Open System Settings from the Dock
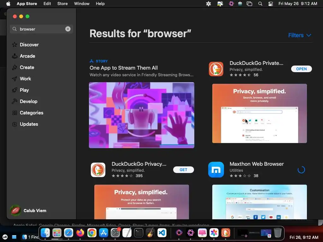 115,233
